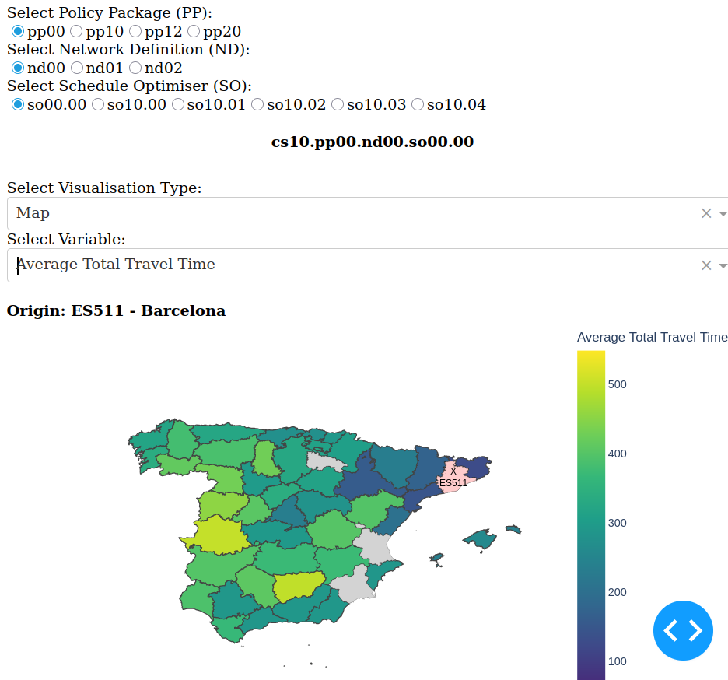Open the Map visualisation type combo box
This screenshot has width=728, height=680.
coord(350,213)
